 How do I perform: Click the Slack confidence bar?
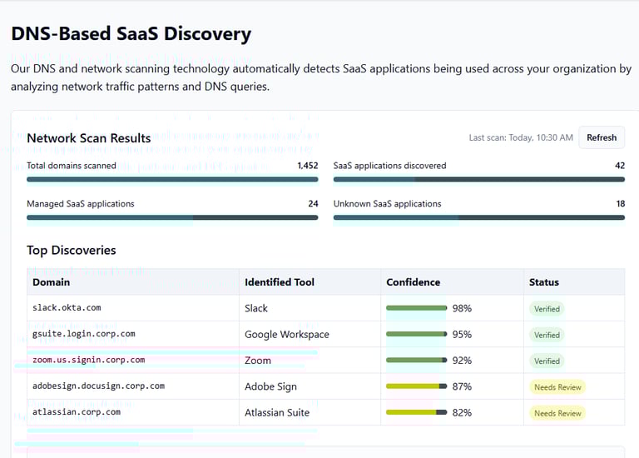tap(417, 308)
